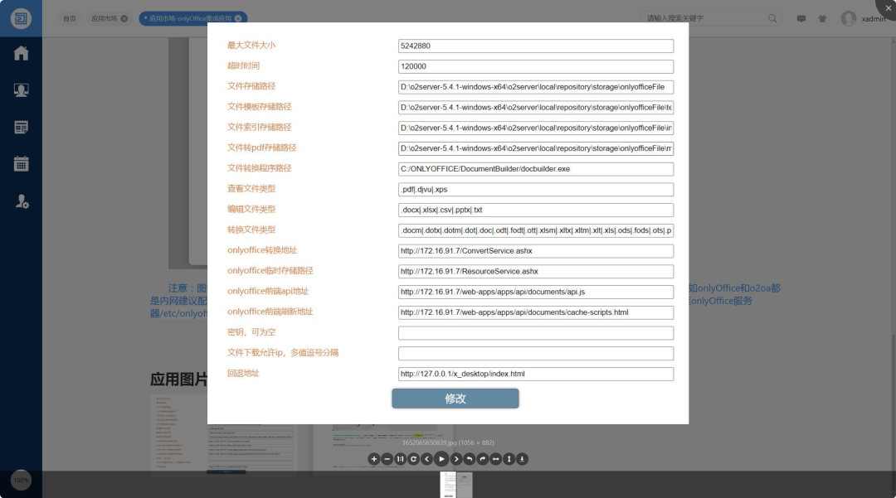The height and width of the screenshot is (498, 896).
Task: Focus the top search keyword field
Action: tap(704, 18)
